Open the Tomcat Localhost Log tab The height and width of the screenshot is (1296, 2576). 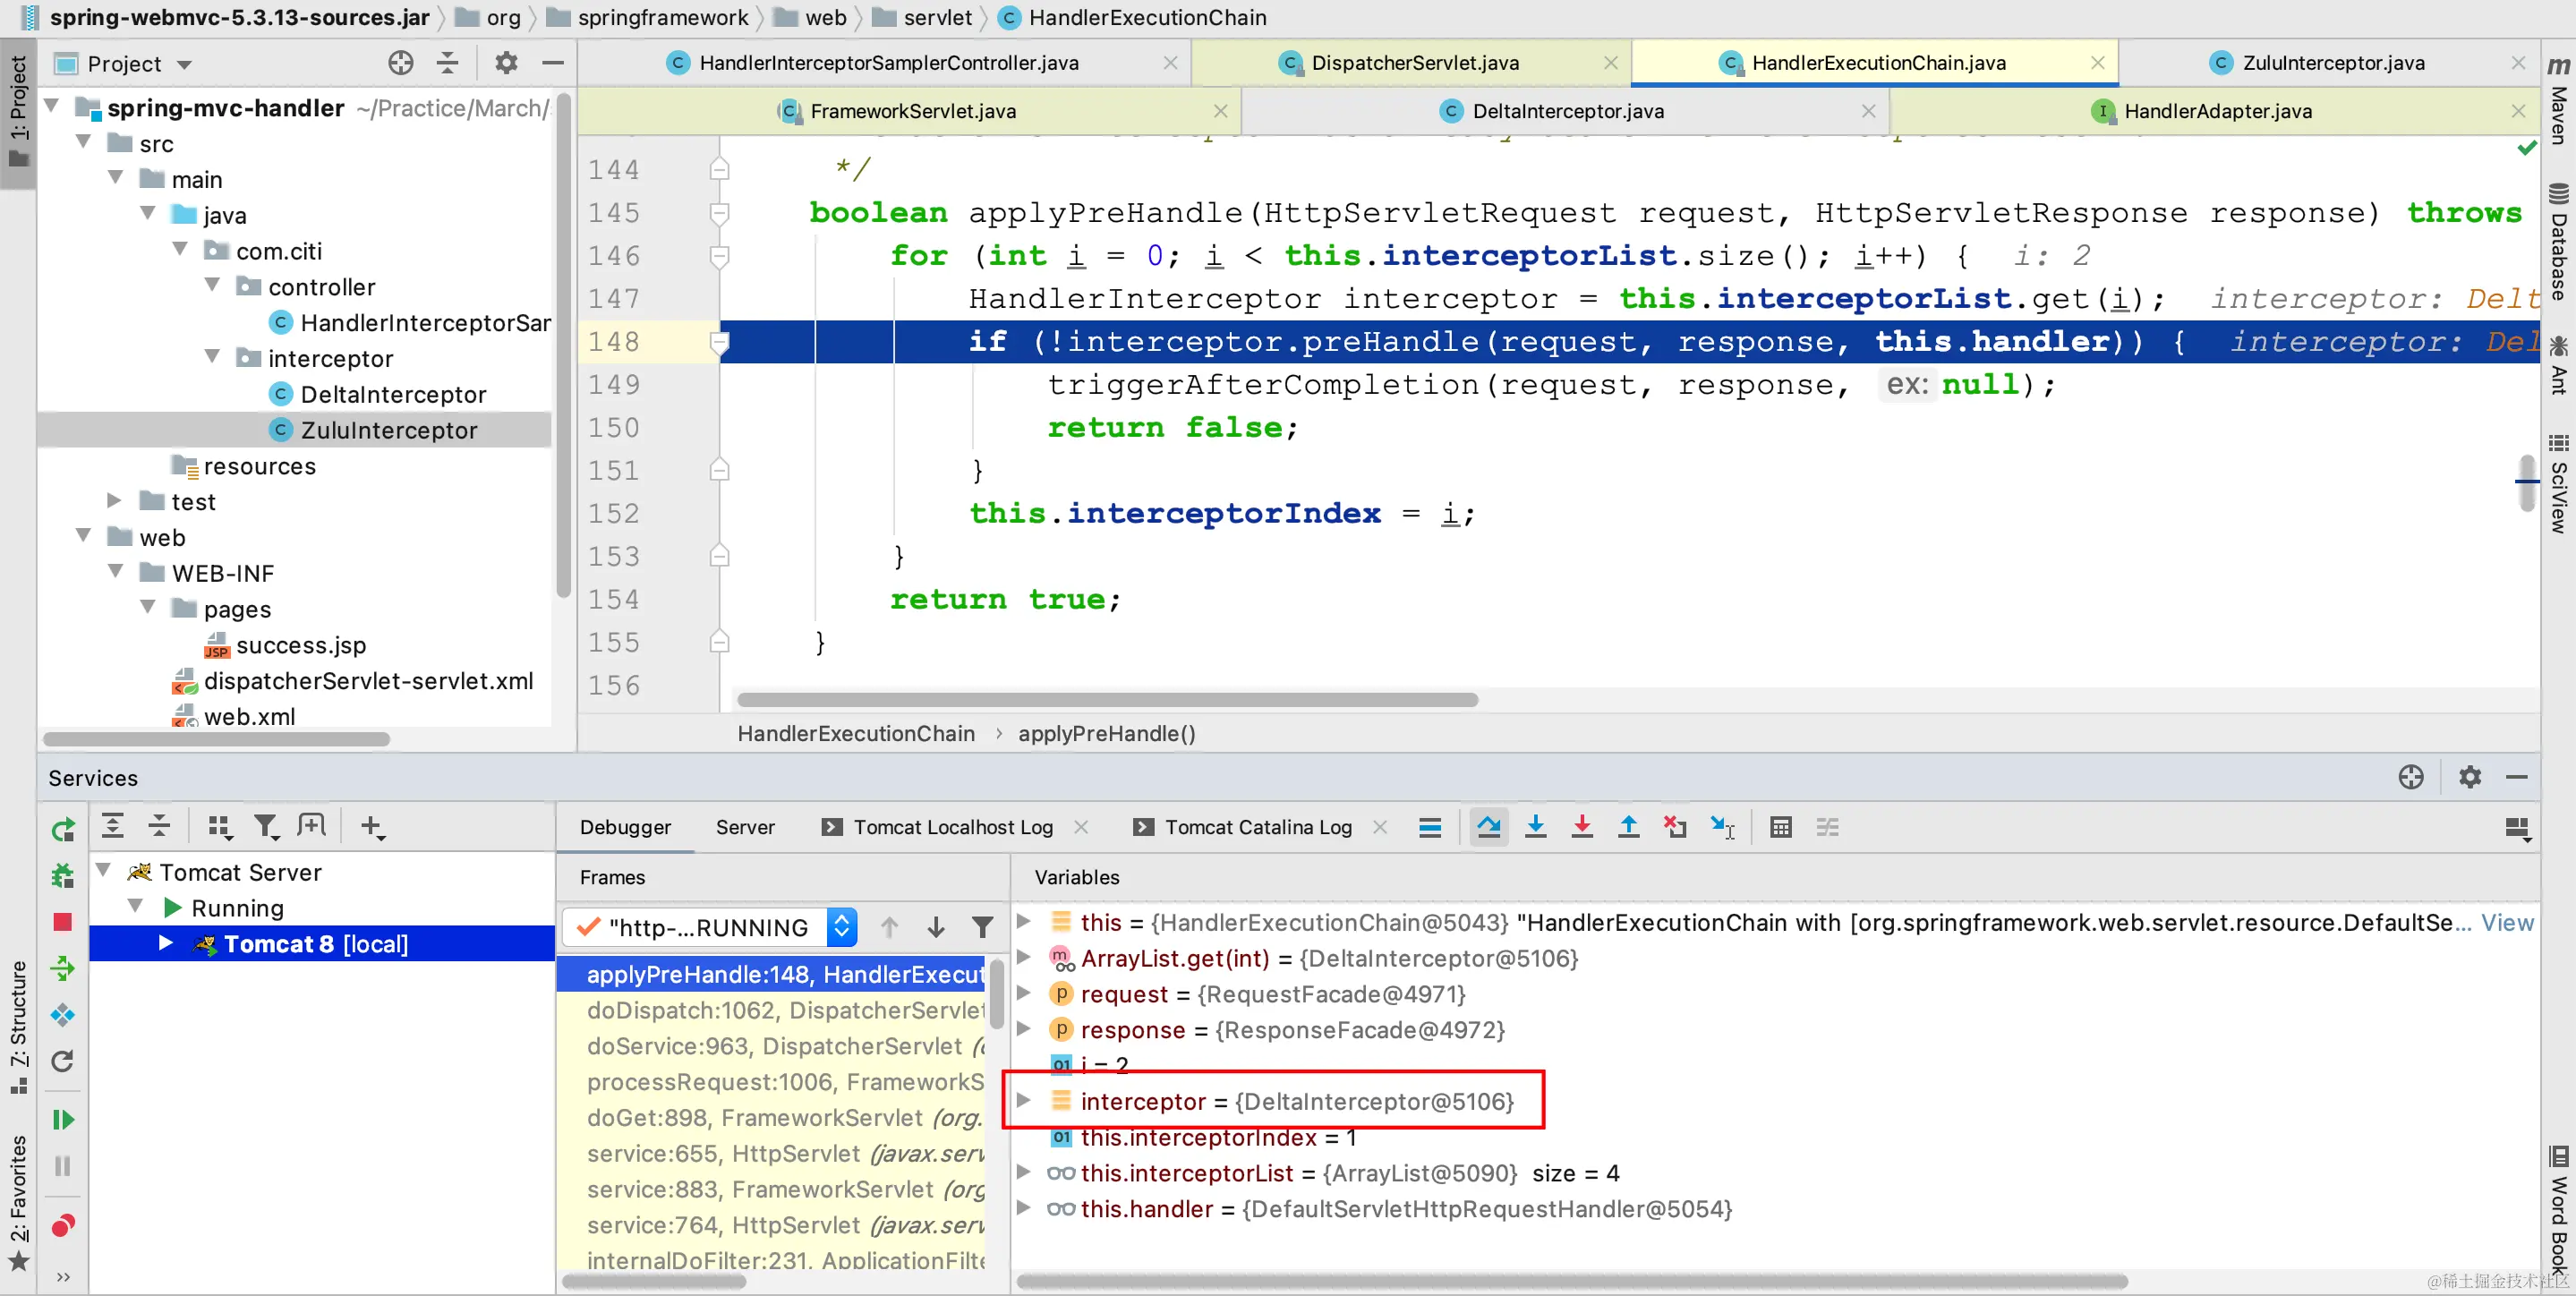952,827
